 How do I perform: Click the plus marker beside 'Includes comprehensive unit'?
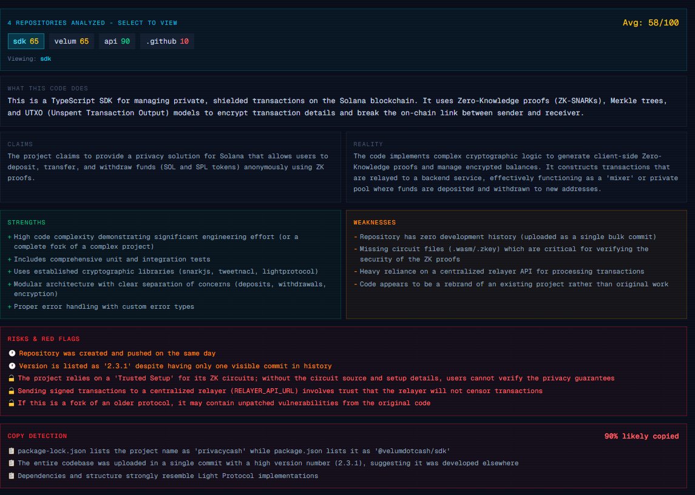coord(9,259)
